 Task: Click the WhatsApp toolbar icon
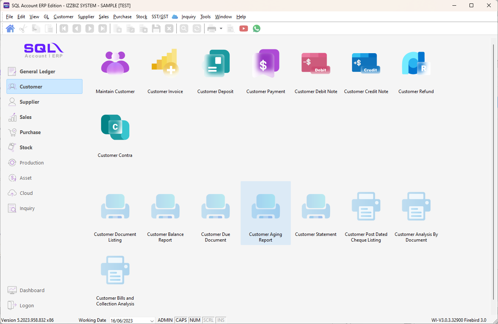pos(257,28)
